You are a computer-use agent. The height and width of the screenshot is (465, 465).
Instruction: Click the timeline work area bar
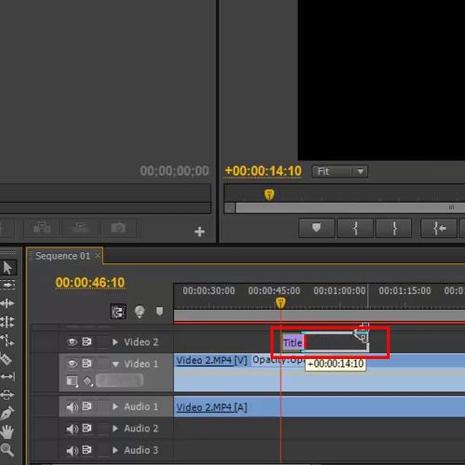(319, 315)
